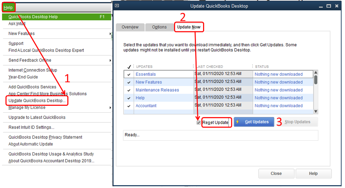Minimize the Update QuickBooks Desktop window
Screen dimensions: 345x188
321,6
